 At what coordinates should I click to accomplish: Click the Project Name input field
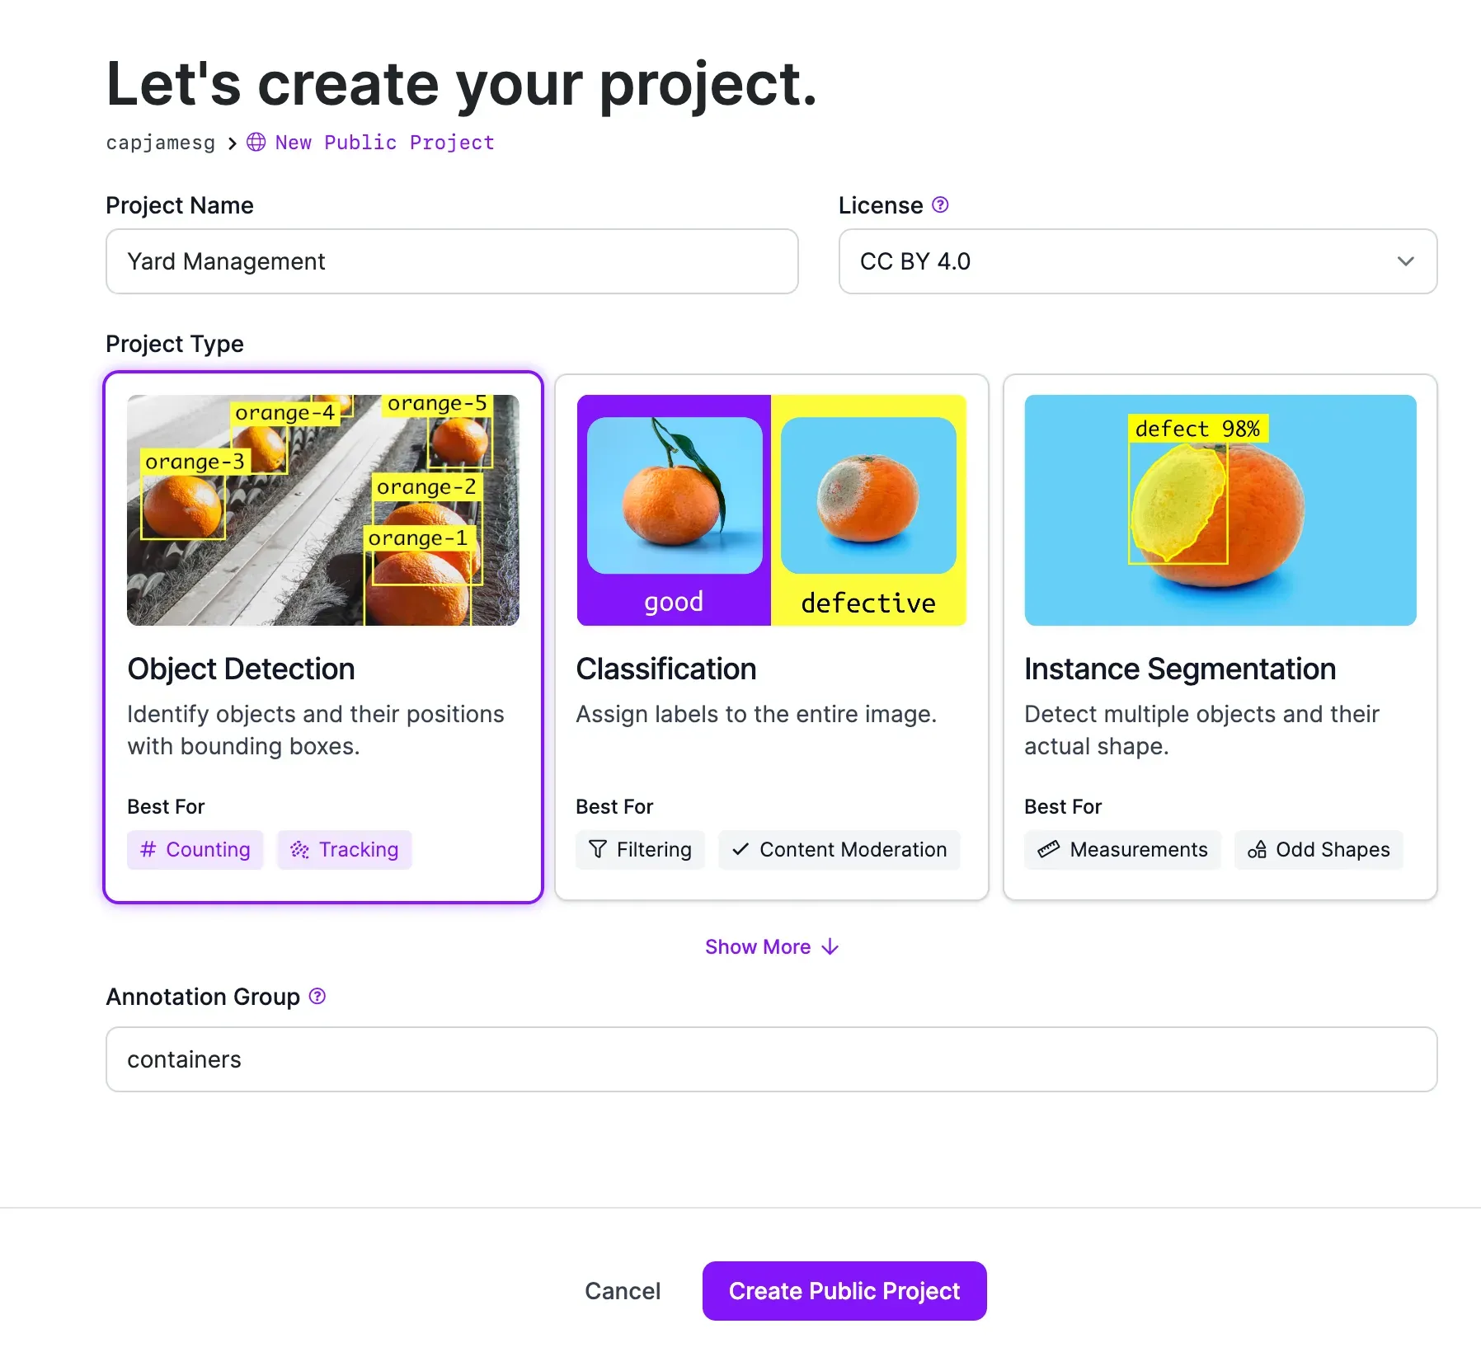click(x=452, y=261)
